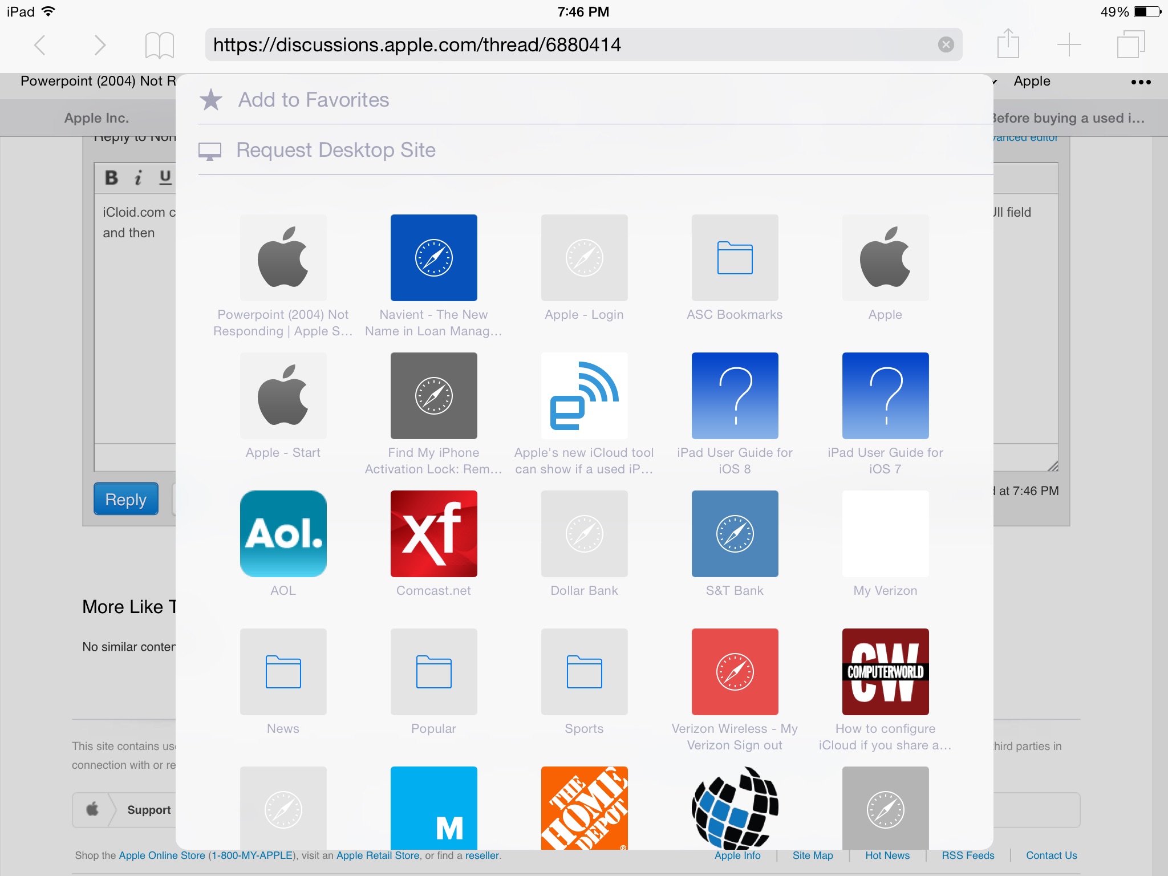Show all open tabs icon
Screen dimensions: 1168x876
[1130, 44]
